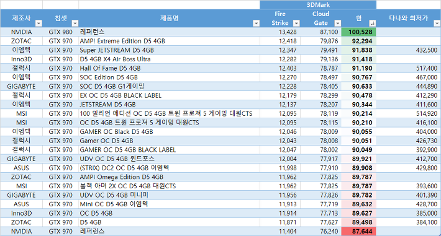
Task: Select the 제품명 header cell
Action: (x=170, y=18)
